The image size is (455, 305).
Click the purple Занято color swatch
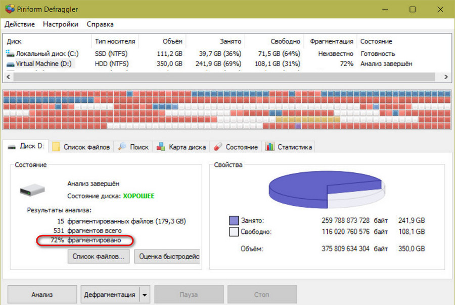(x=234, y=220)
